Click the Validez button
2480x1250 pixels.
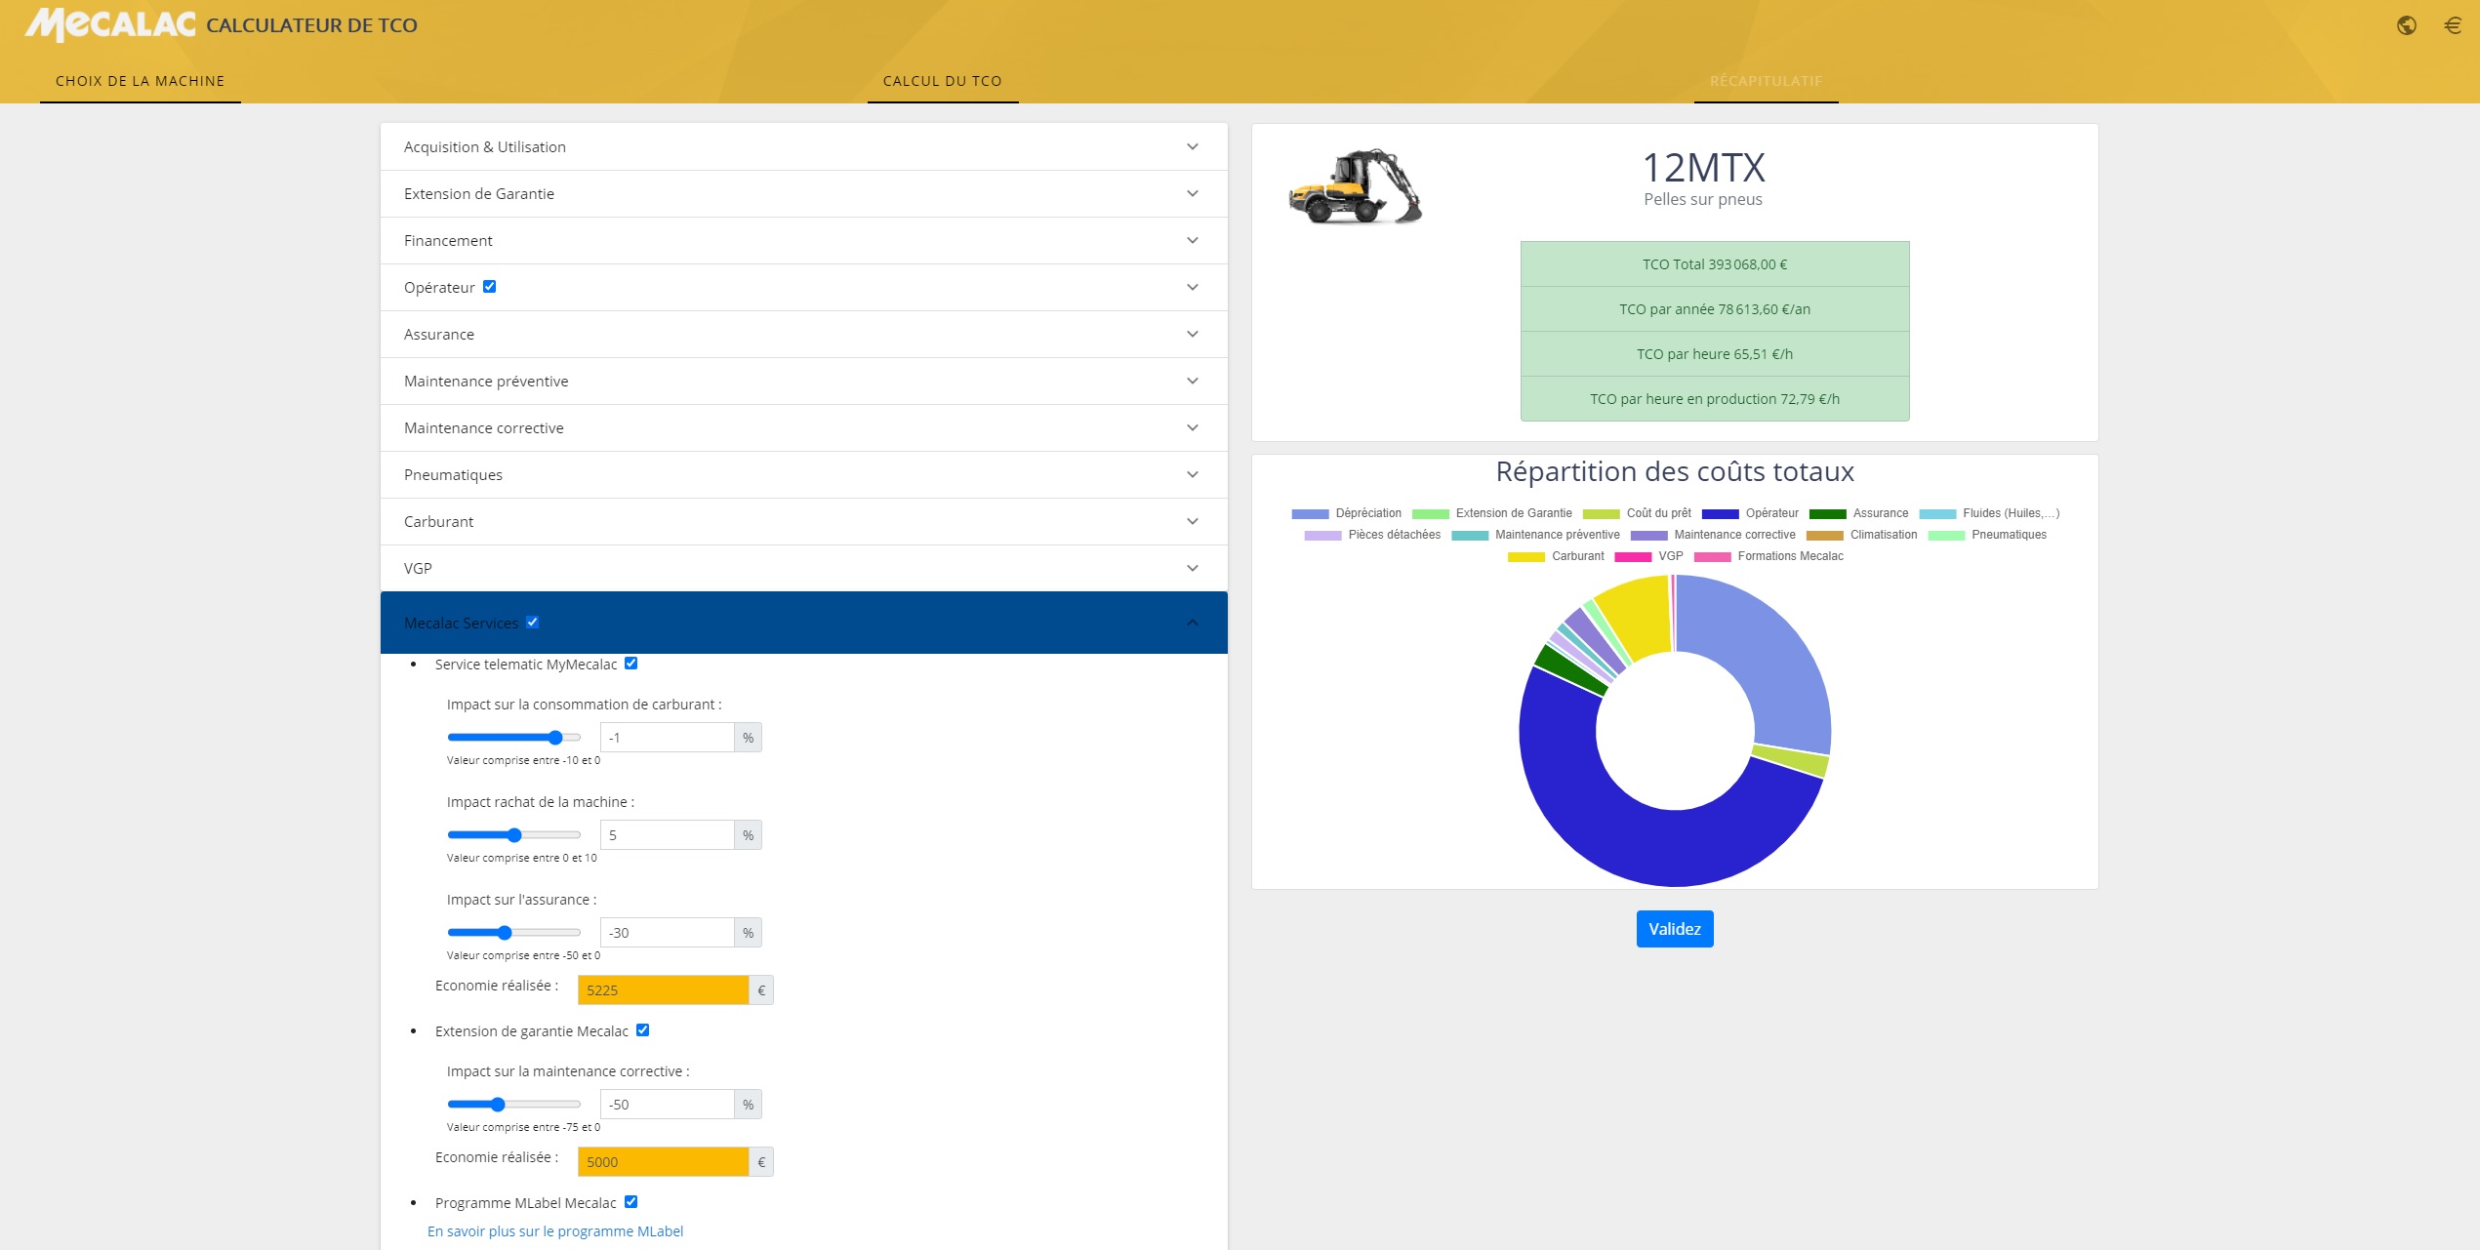click(x=1674, y=929)
